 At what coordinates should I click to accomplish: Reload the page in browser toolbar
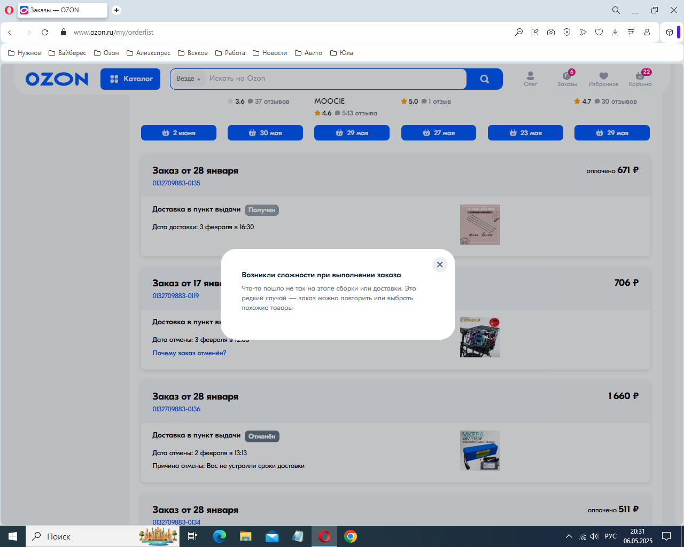point(45,33)
